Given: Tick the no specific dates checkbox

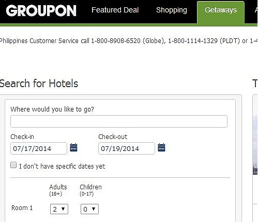Looking at the screenshot, I should 13,165.
